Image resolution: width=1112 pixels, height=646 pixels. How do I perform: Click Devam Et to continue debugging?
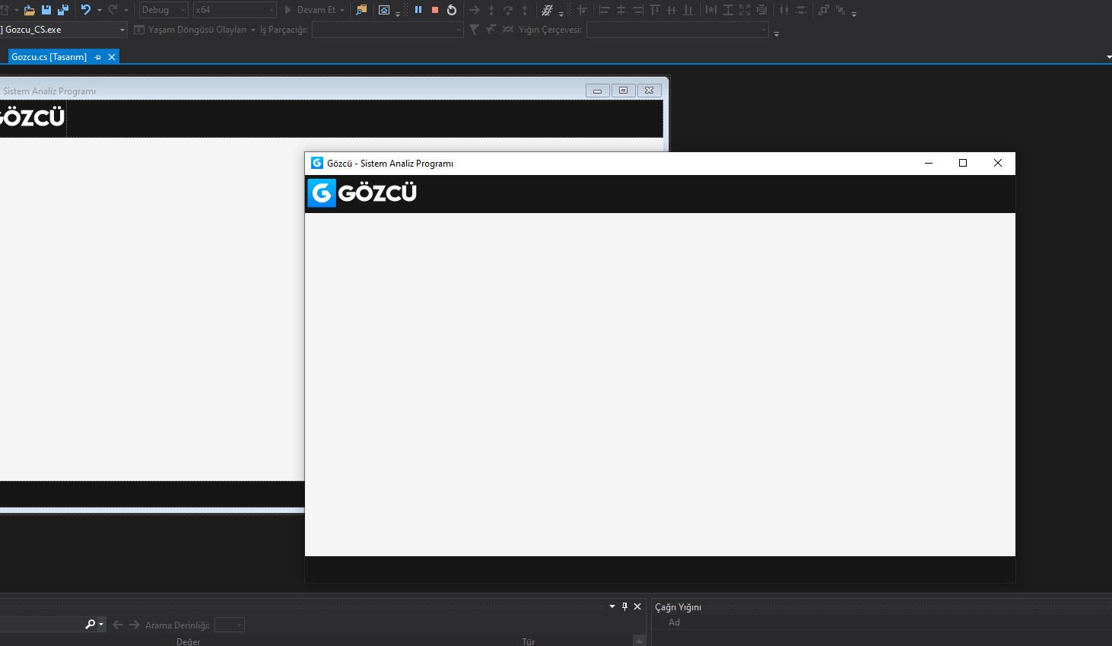[x=310, y=10]
